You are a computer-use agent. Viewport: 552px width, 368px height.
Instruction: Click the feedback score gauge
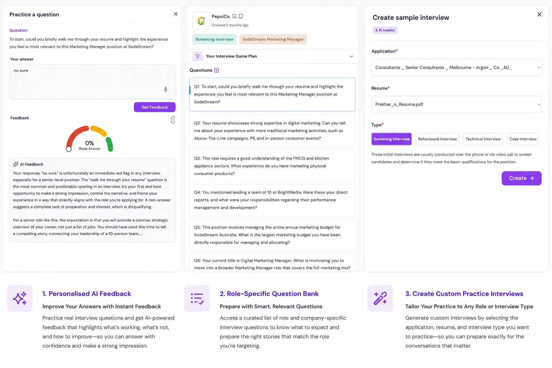tap(89, 139)
